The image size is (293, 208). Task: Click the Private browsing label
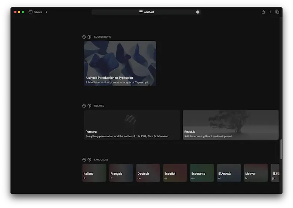(x=38, y=12)
